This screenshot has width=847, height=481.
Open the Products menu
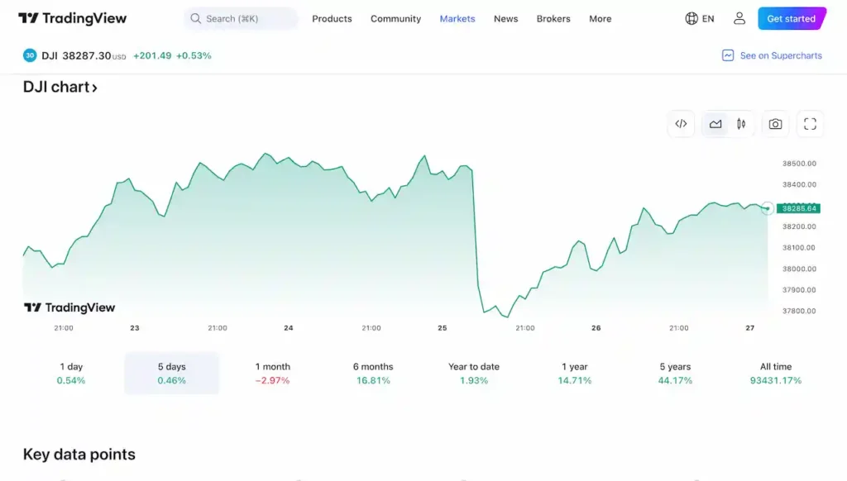pos(332,18)
